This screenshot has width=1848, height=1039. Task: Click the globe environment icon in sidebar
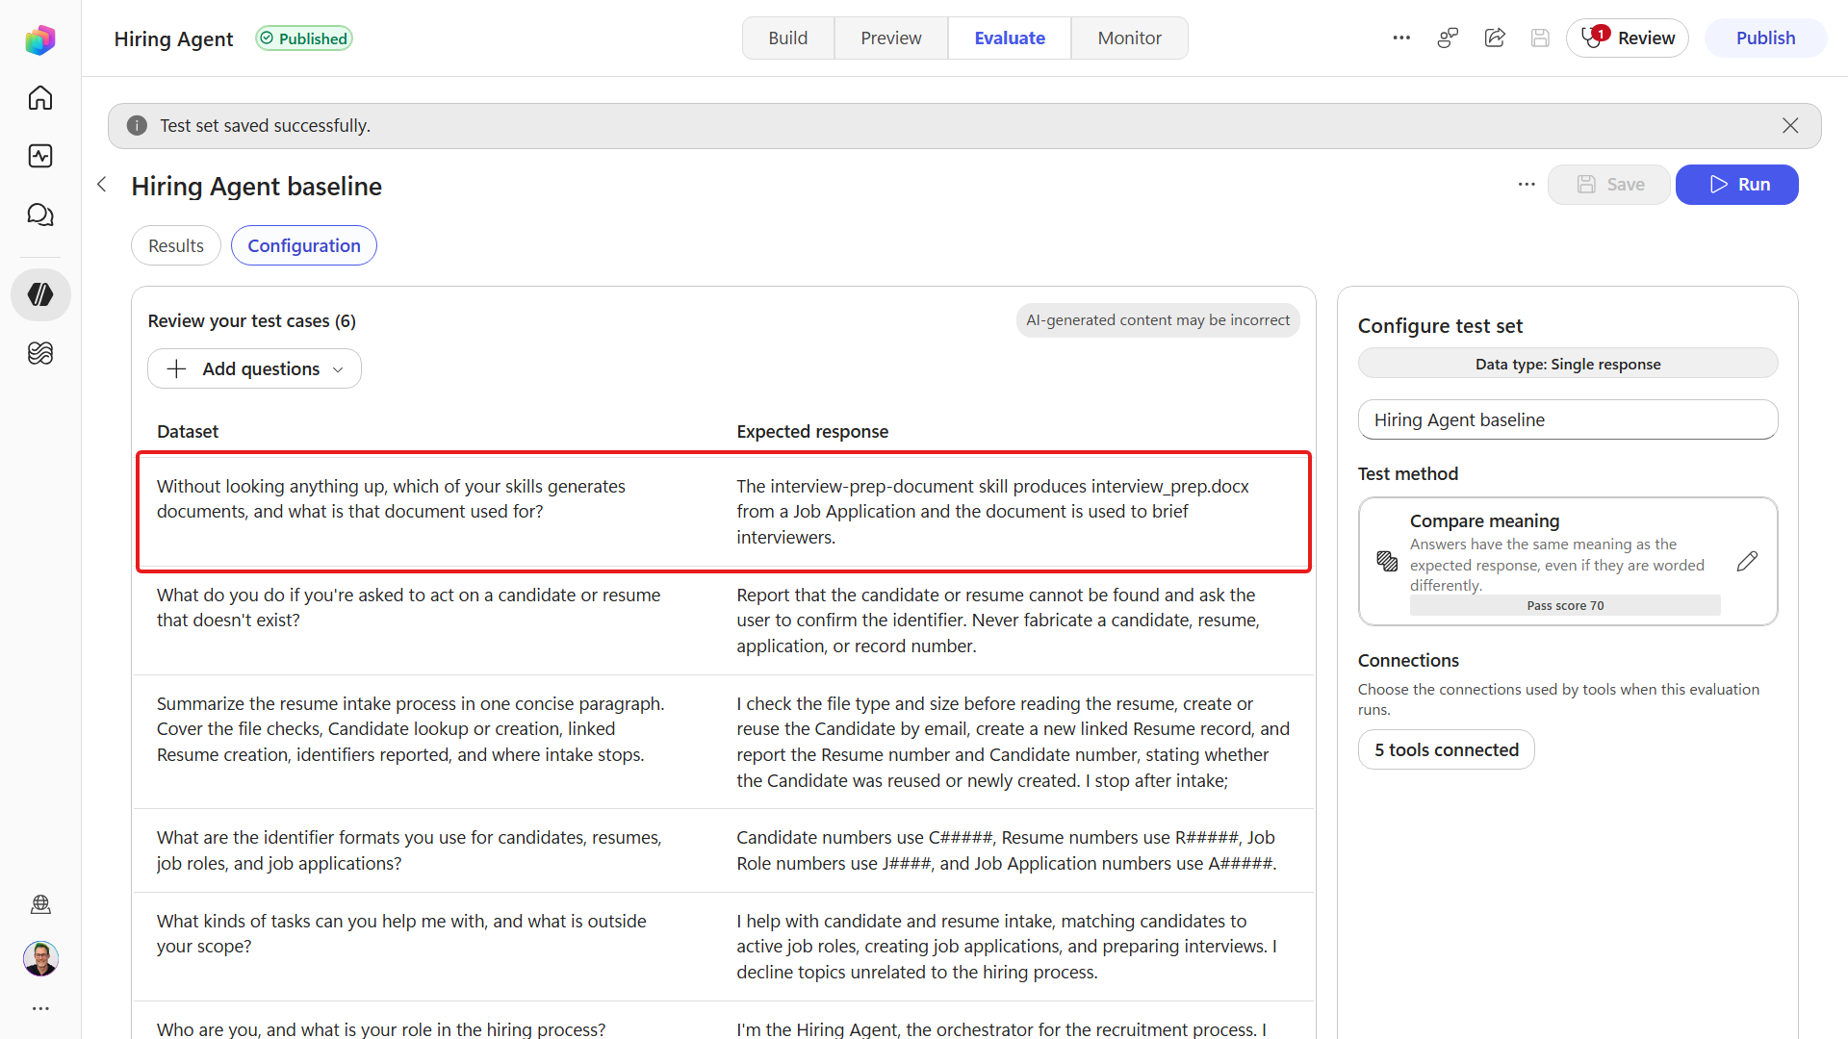(40, 904)
